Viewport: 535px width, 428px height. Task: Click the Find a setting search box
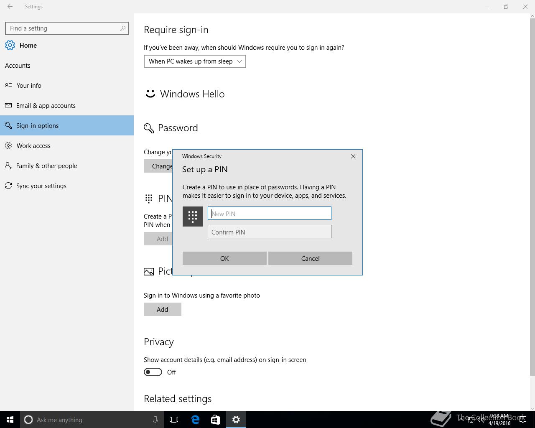pos(67,28)
